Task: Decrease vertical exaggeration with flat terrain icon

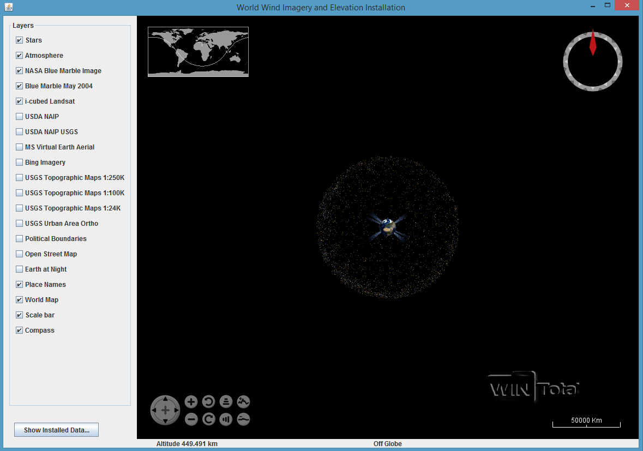Action: click(x=244, y=419)
